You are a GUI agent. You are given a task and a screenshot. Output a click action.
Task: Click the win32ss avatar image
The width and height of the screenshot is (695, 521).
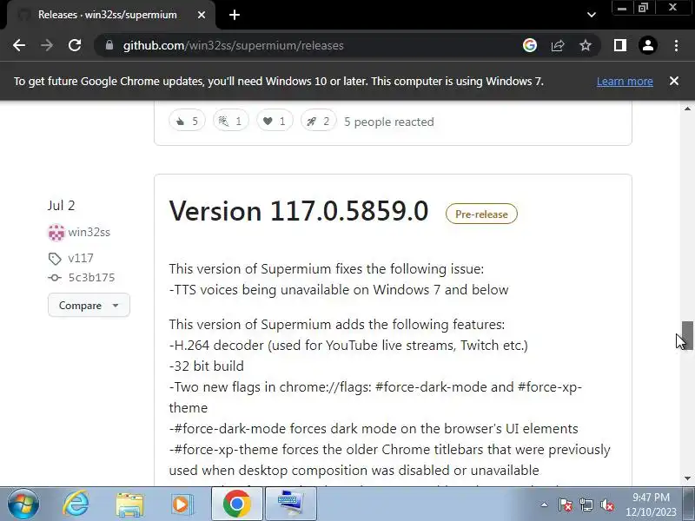tap(56, 233)
